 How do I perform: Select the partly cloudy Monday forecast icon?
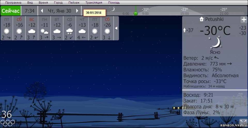(44, 32)
